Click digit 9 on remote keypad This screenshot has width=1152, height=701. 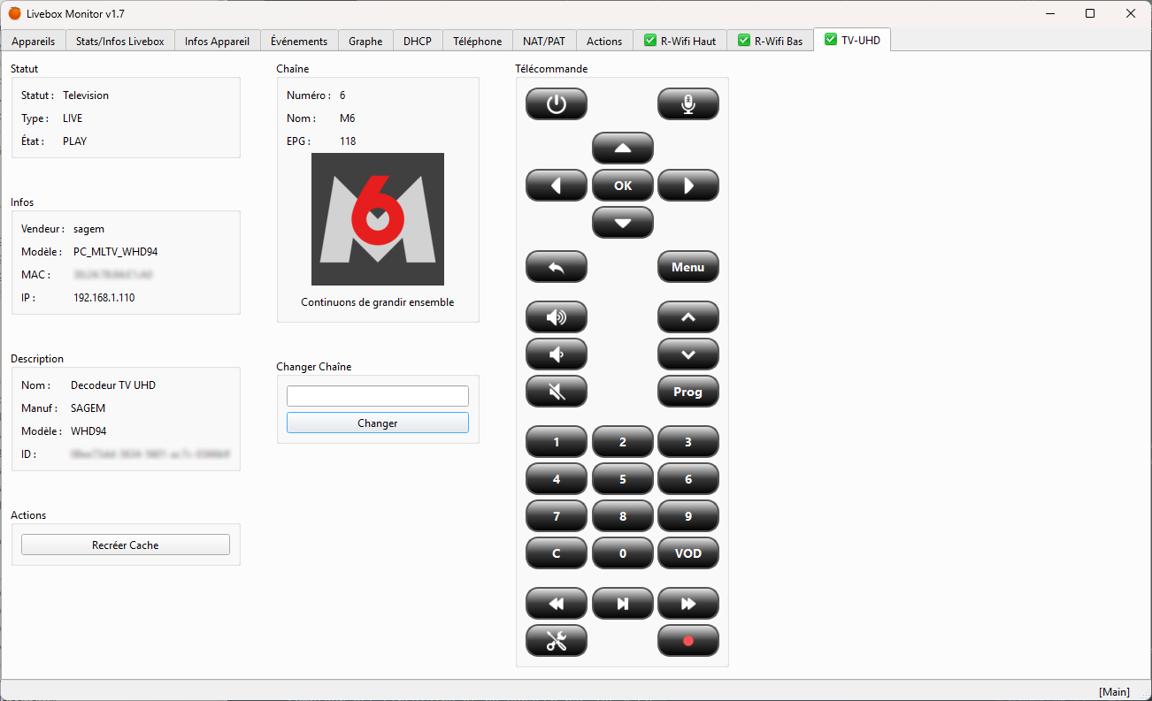[x=688, y=516]
